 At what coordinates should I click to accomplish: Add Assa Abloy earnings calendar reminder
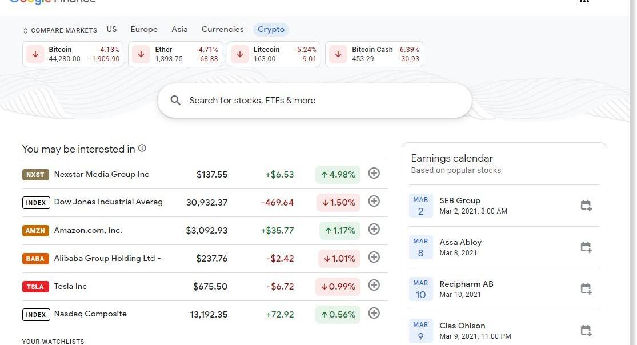[x=586, y=247]
